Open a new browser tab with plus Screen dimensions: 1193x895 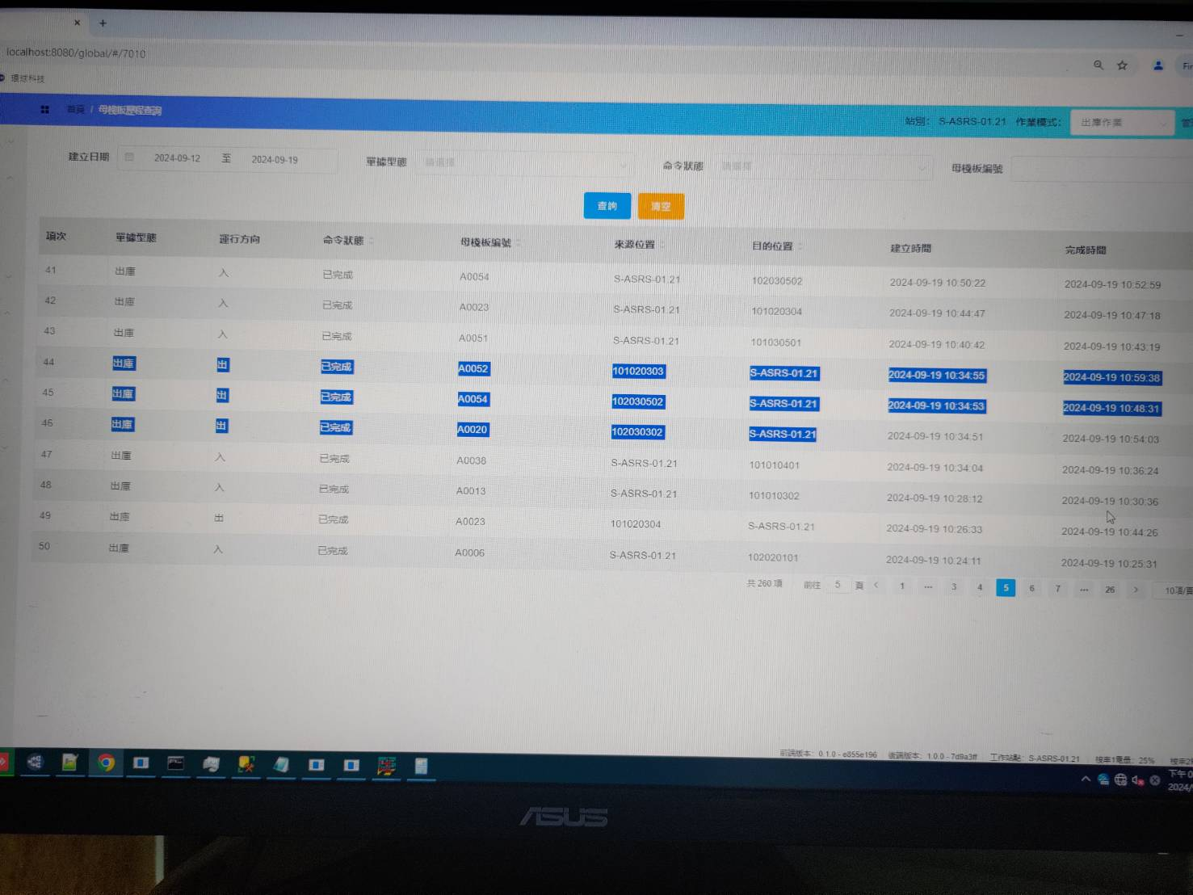coord(103,23)
